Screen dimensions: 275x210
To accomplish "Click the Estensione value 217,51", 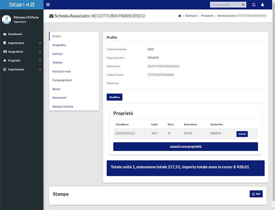I will (188, 133).
